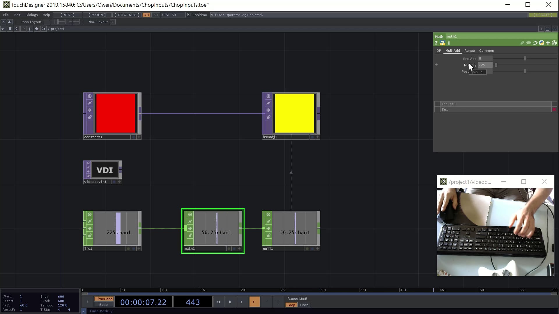Open the pane path dropdown arrow

(3, 28)
